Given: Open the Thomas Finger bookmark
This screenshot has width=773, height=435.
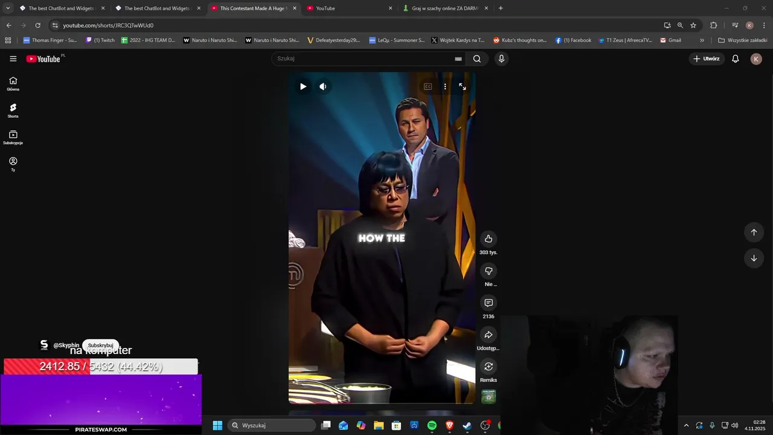Looking at the screenshot, I should (50, 40).
